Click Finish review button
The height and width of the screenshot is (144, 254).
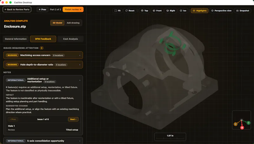click(x=73, y=10)
